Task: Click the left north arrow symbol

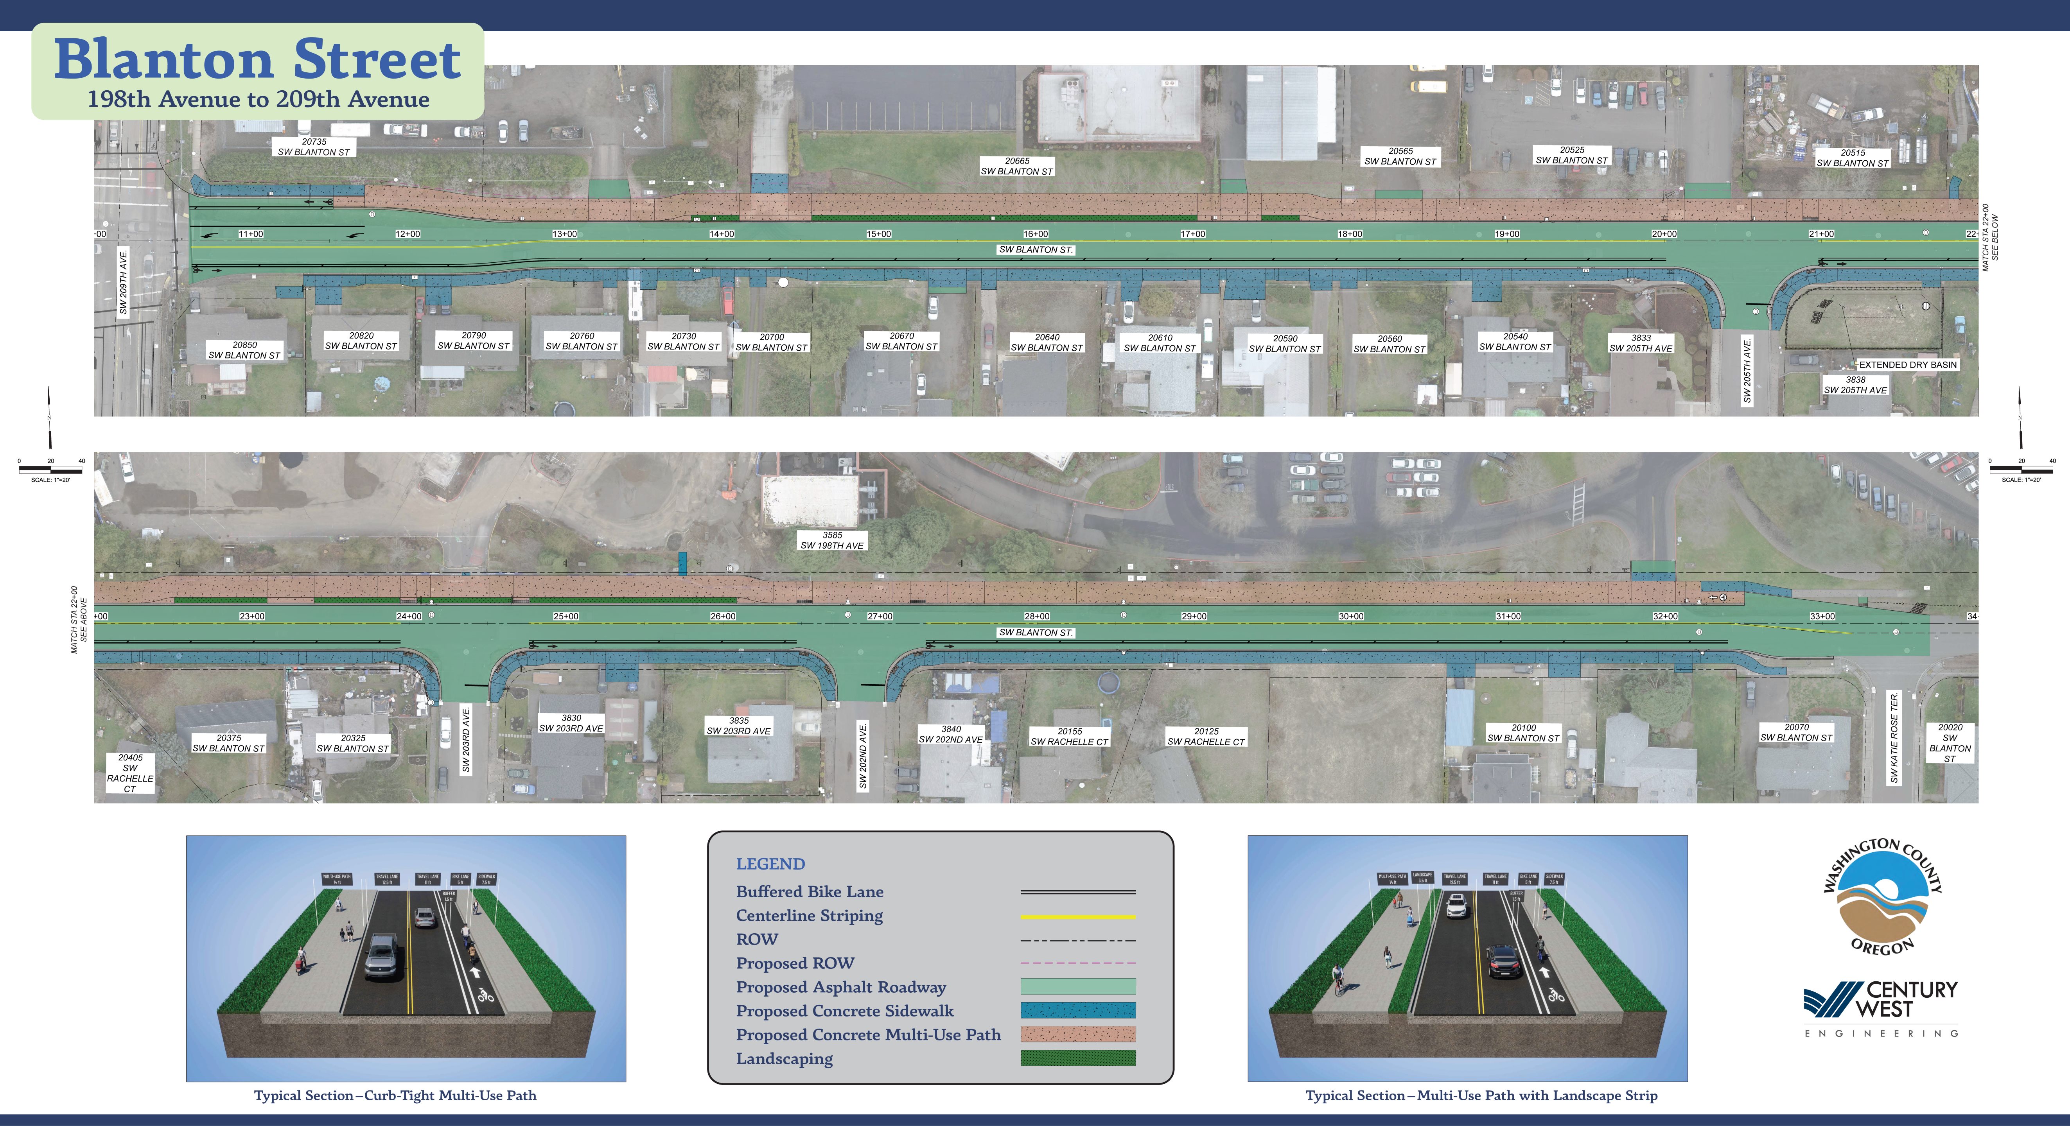Action: (50, 418)
